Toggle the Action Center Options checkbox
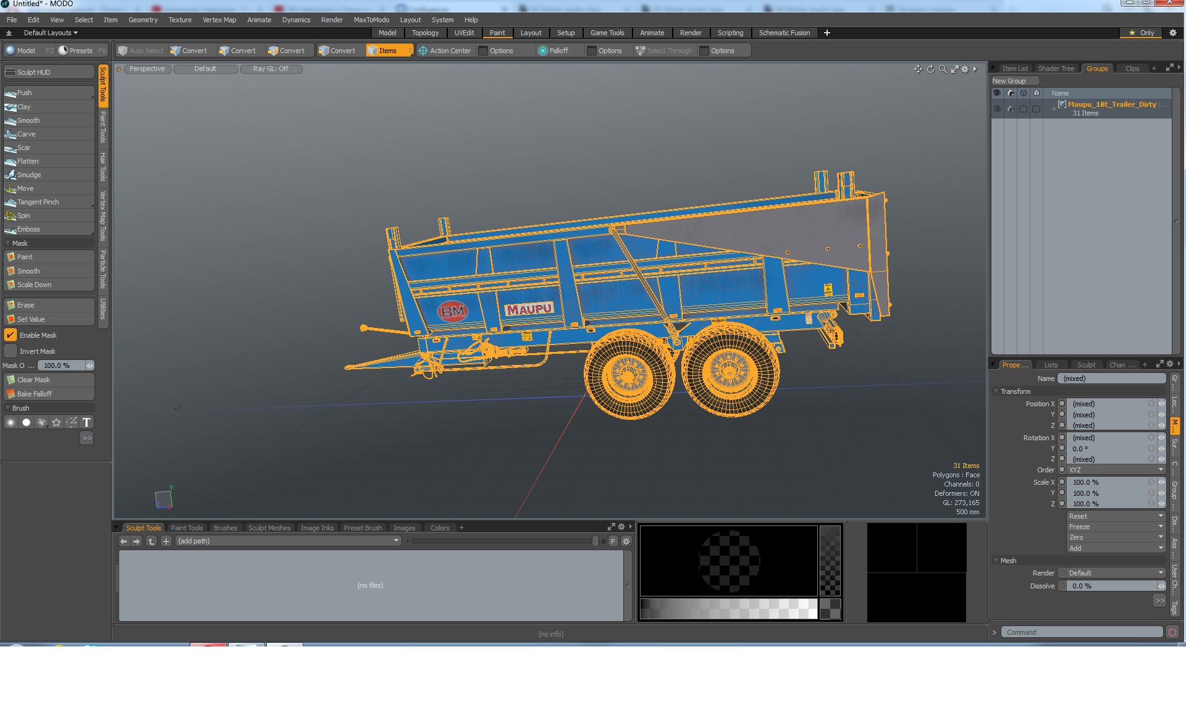 [x=483, y=51]
